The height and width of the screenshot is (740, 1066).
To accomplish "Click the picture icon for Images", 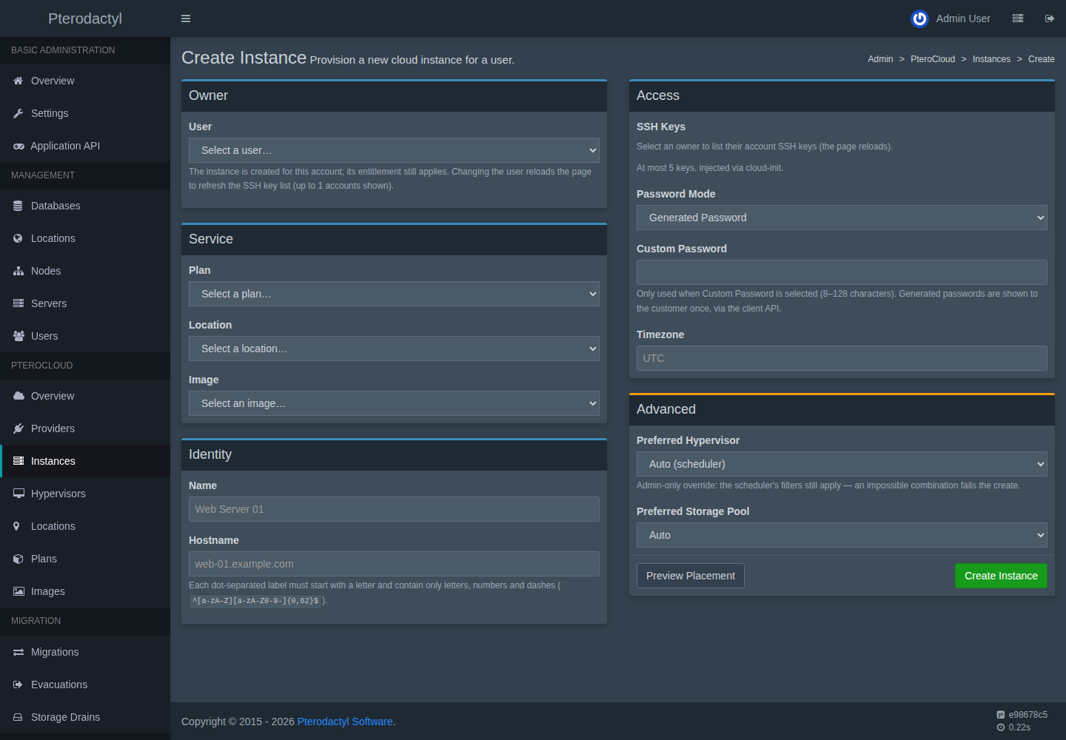I will click(x=19, y=591).
